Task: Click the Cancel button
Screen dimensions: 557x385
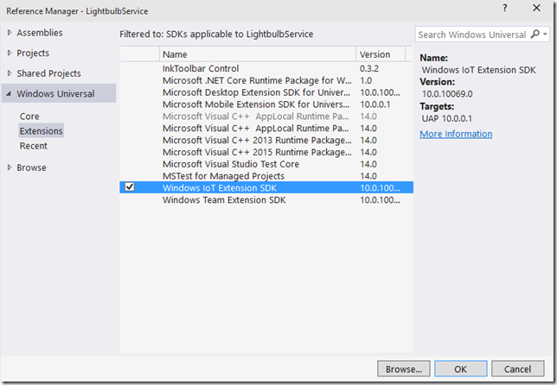Action: [x=517, y=369]
